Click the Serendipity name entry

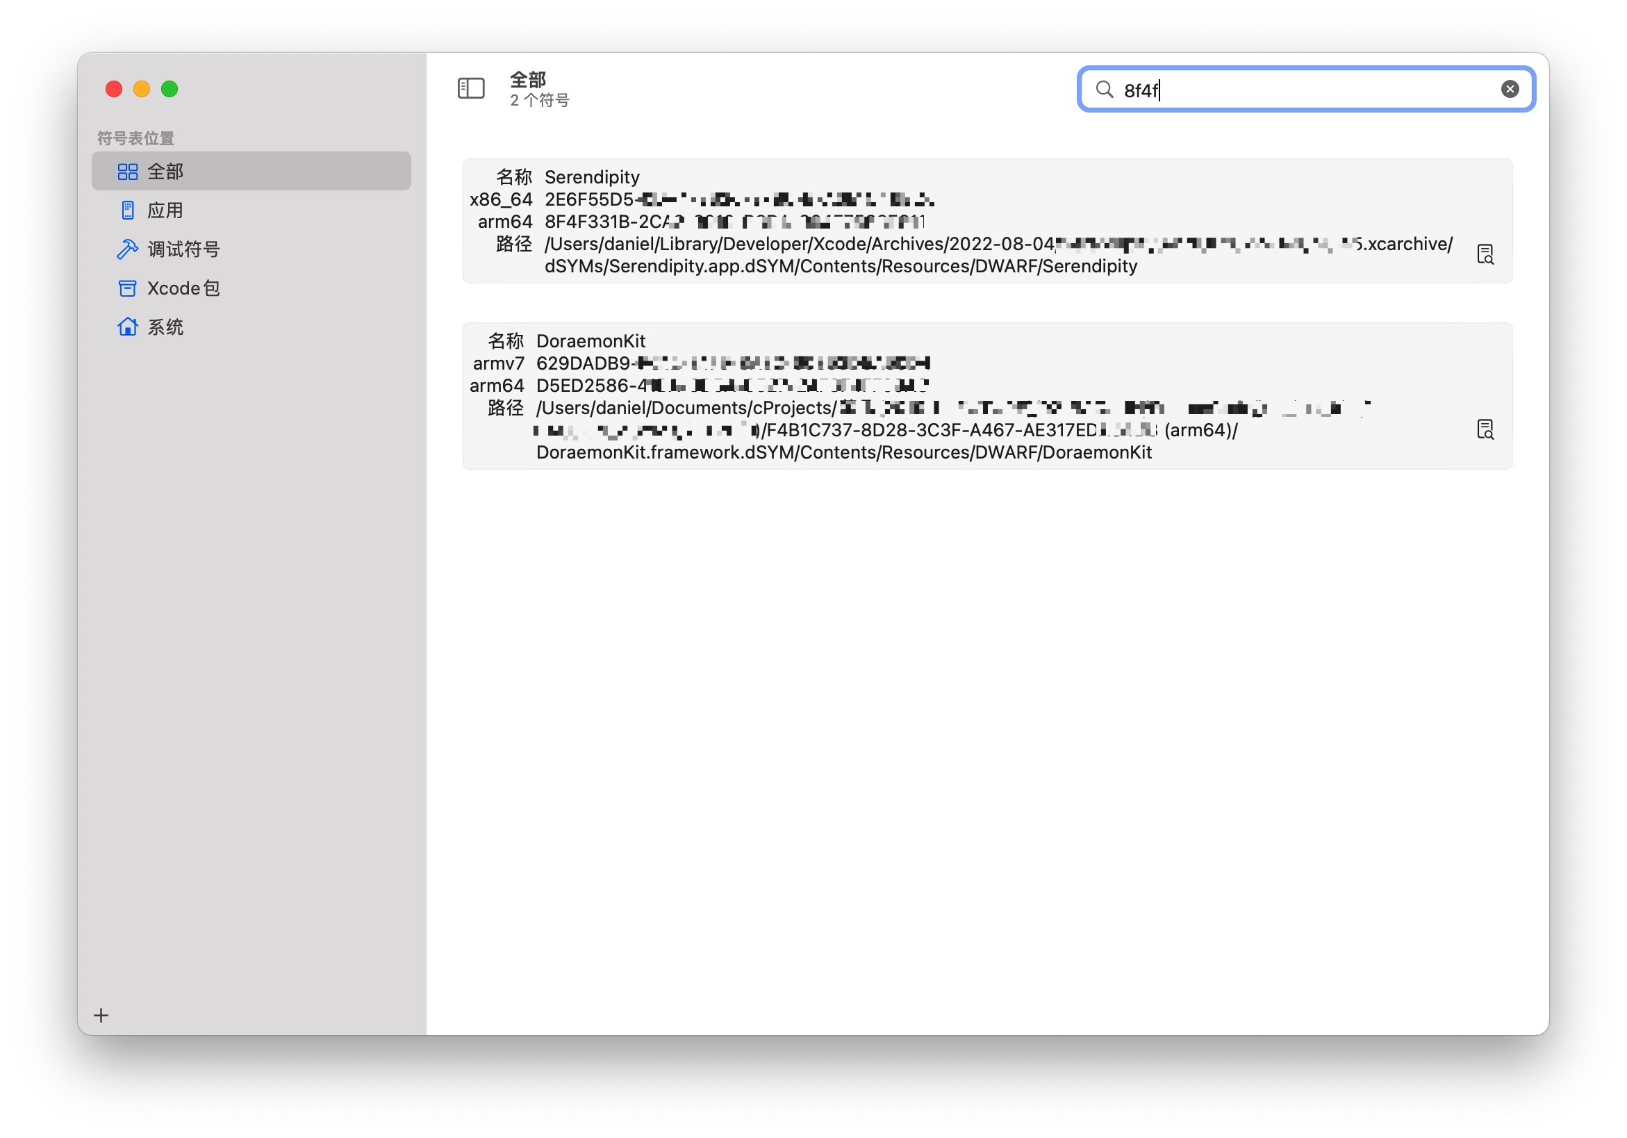point(592,177)
